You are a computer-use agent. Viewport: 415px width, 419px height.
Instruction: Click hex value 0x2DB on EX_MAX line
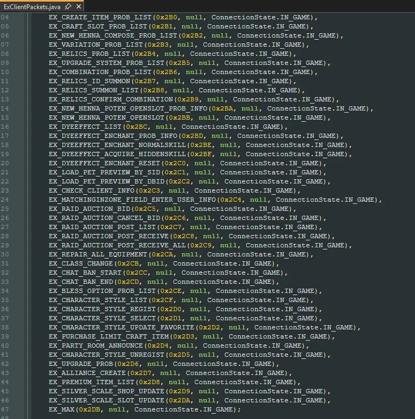click(89, 410)
